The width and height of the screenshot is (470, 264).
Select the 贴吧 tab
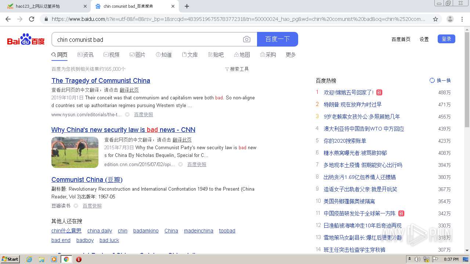point(216,55)
